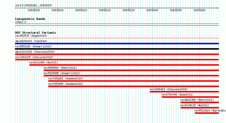Open nsv5853180 (Almarri2020) variant label

pos(34,46)
